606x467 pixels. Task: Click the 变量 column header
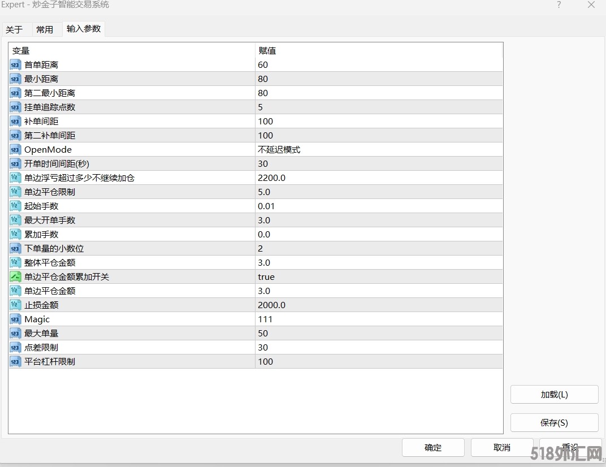point(131,51)
